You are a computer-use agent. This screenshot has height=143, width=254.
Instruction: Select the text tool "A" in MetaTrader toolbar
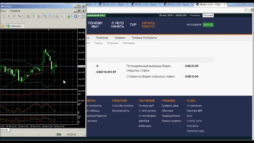click(9, 16)
